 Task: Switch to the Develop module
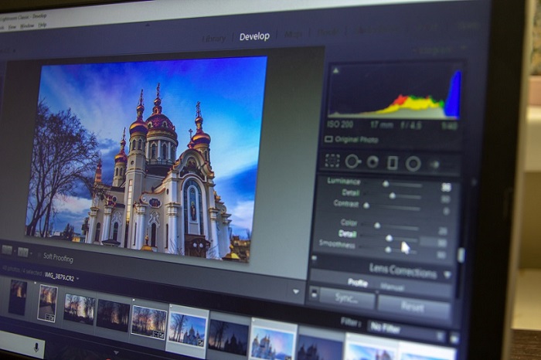[254, 36]
